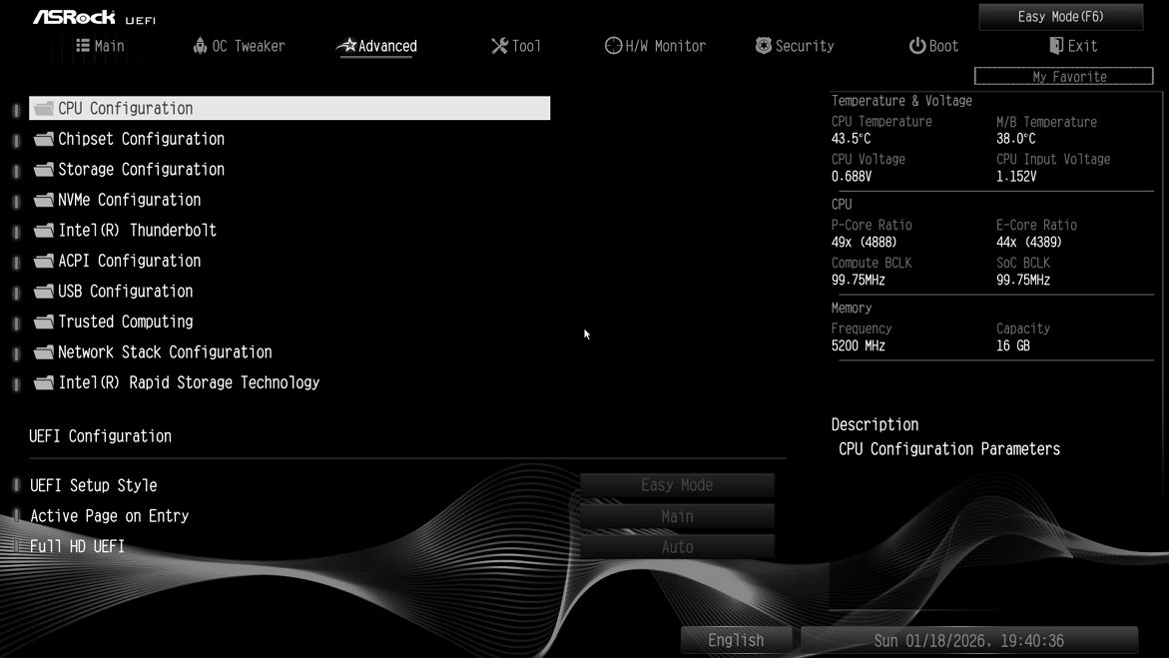Open My Favorite
Image resolution: width=1169 pixels, height=658 pixels.
[x=1063, y=76]
